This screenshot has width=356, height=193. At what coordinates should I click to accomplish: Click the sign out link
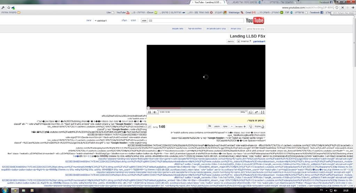click(x=88, y=20)
